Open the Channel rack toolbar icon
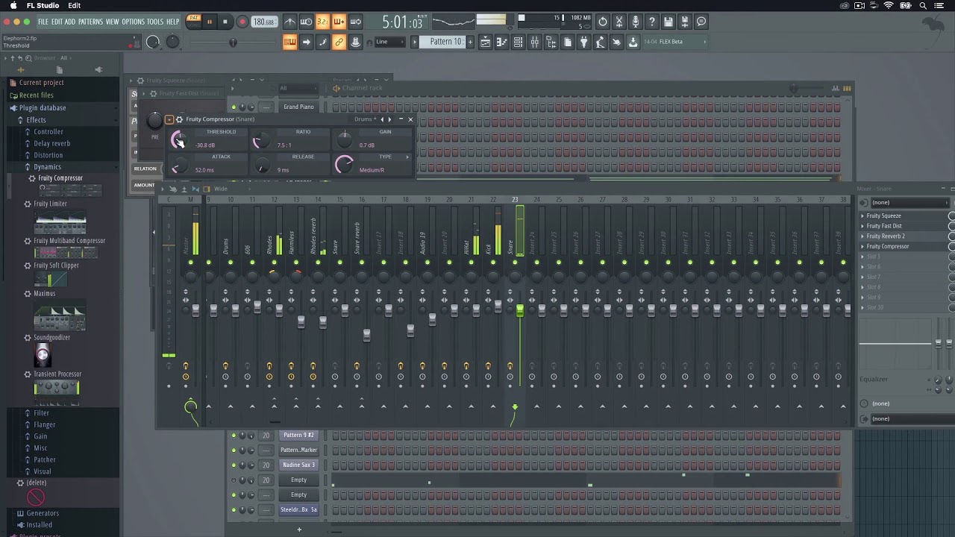955x537 pixels. [518, 42]
